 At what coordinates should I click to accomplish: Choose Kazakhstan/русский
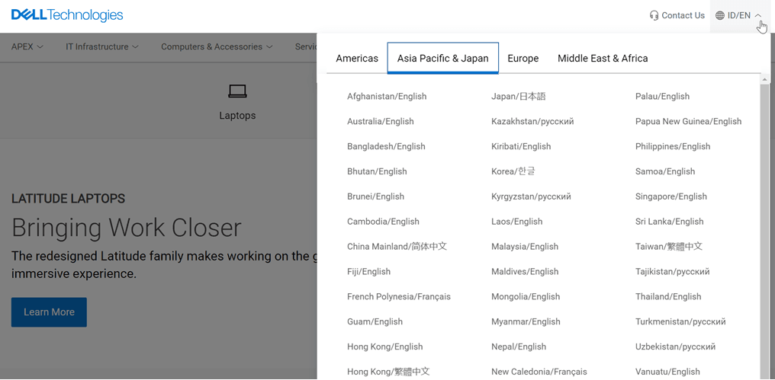tap(532, 121)
